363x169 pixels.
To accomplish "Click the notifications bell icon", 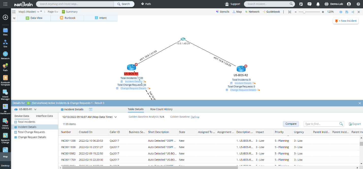I will (318, 4).
